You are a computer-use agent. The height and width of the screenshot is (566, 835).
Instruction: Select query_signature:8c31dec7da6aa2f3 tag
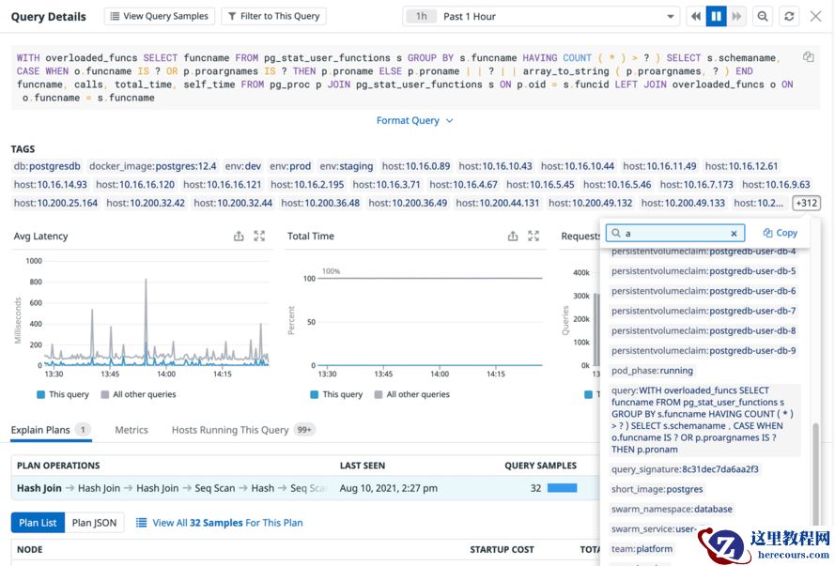click(x=685, y=469)
